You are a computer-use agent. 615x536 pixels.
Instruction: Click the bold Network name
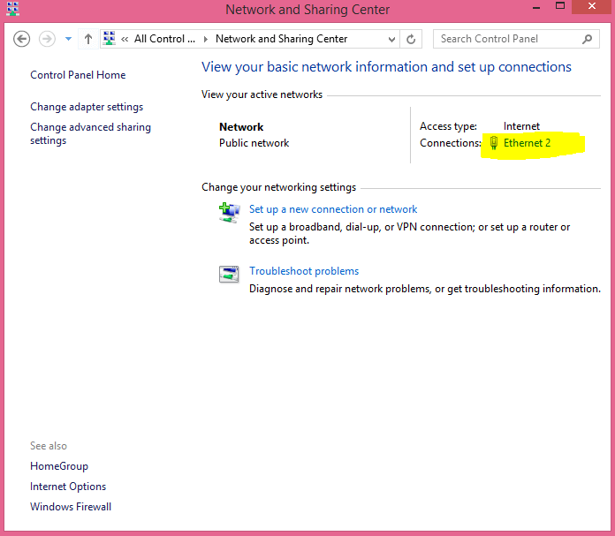[x=241, y=127]
